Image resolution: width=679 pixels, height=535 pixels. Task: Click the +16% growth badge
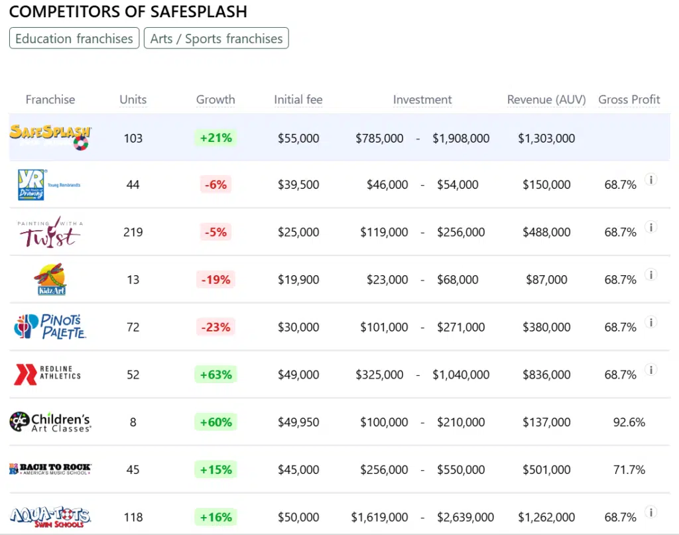(216, 517)
